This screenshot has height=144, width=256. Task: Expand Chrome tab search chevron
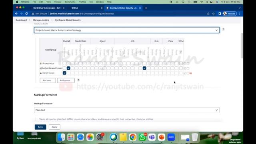(240, 8)
